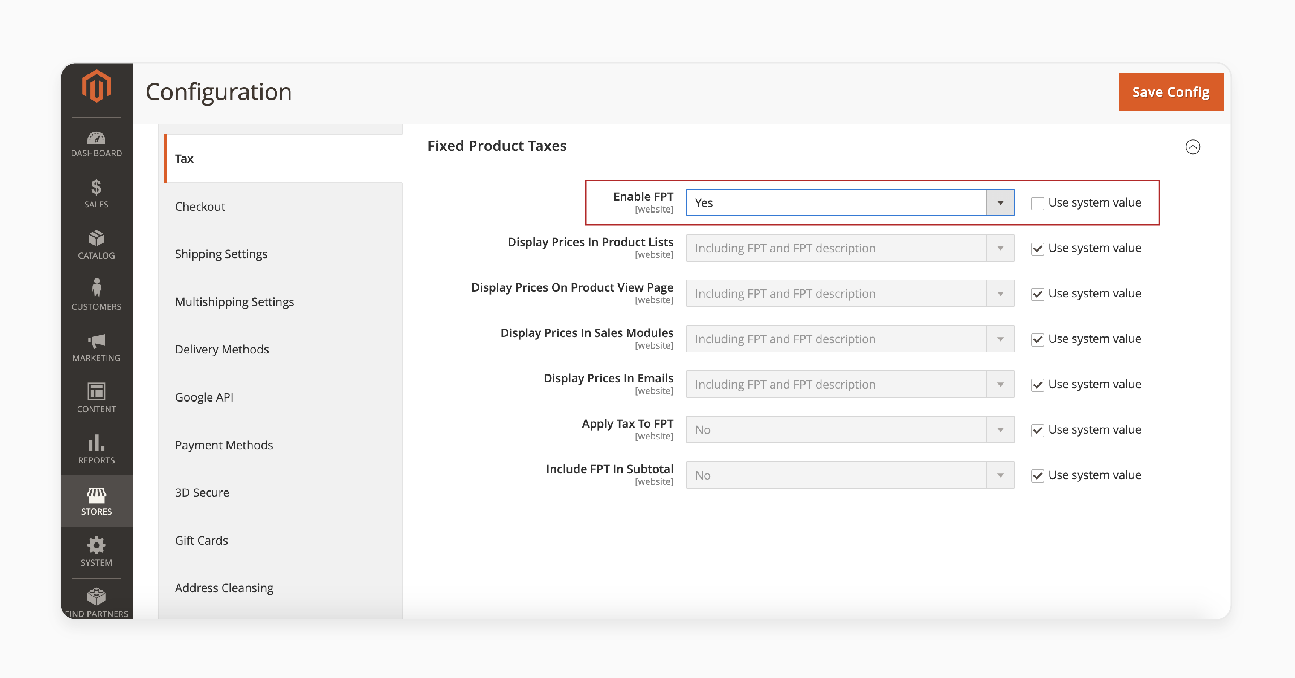Open Display Prices In Emails dropdown
Image resolution: width=1295 pixels, height=678 pixels.
pyautogui.click(x=850, y=384)
